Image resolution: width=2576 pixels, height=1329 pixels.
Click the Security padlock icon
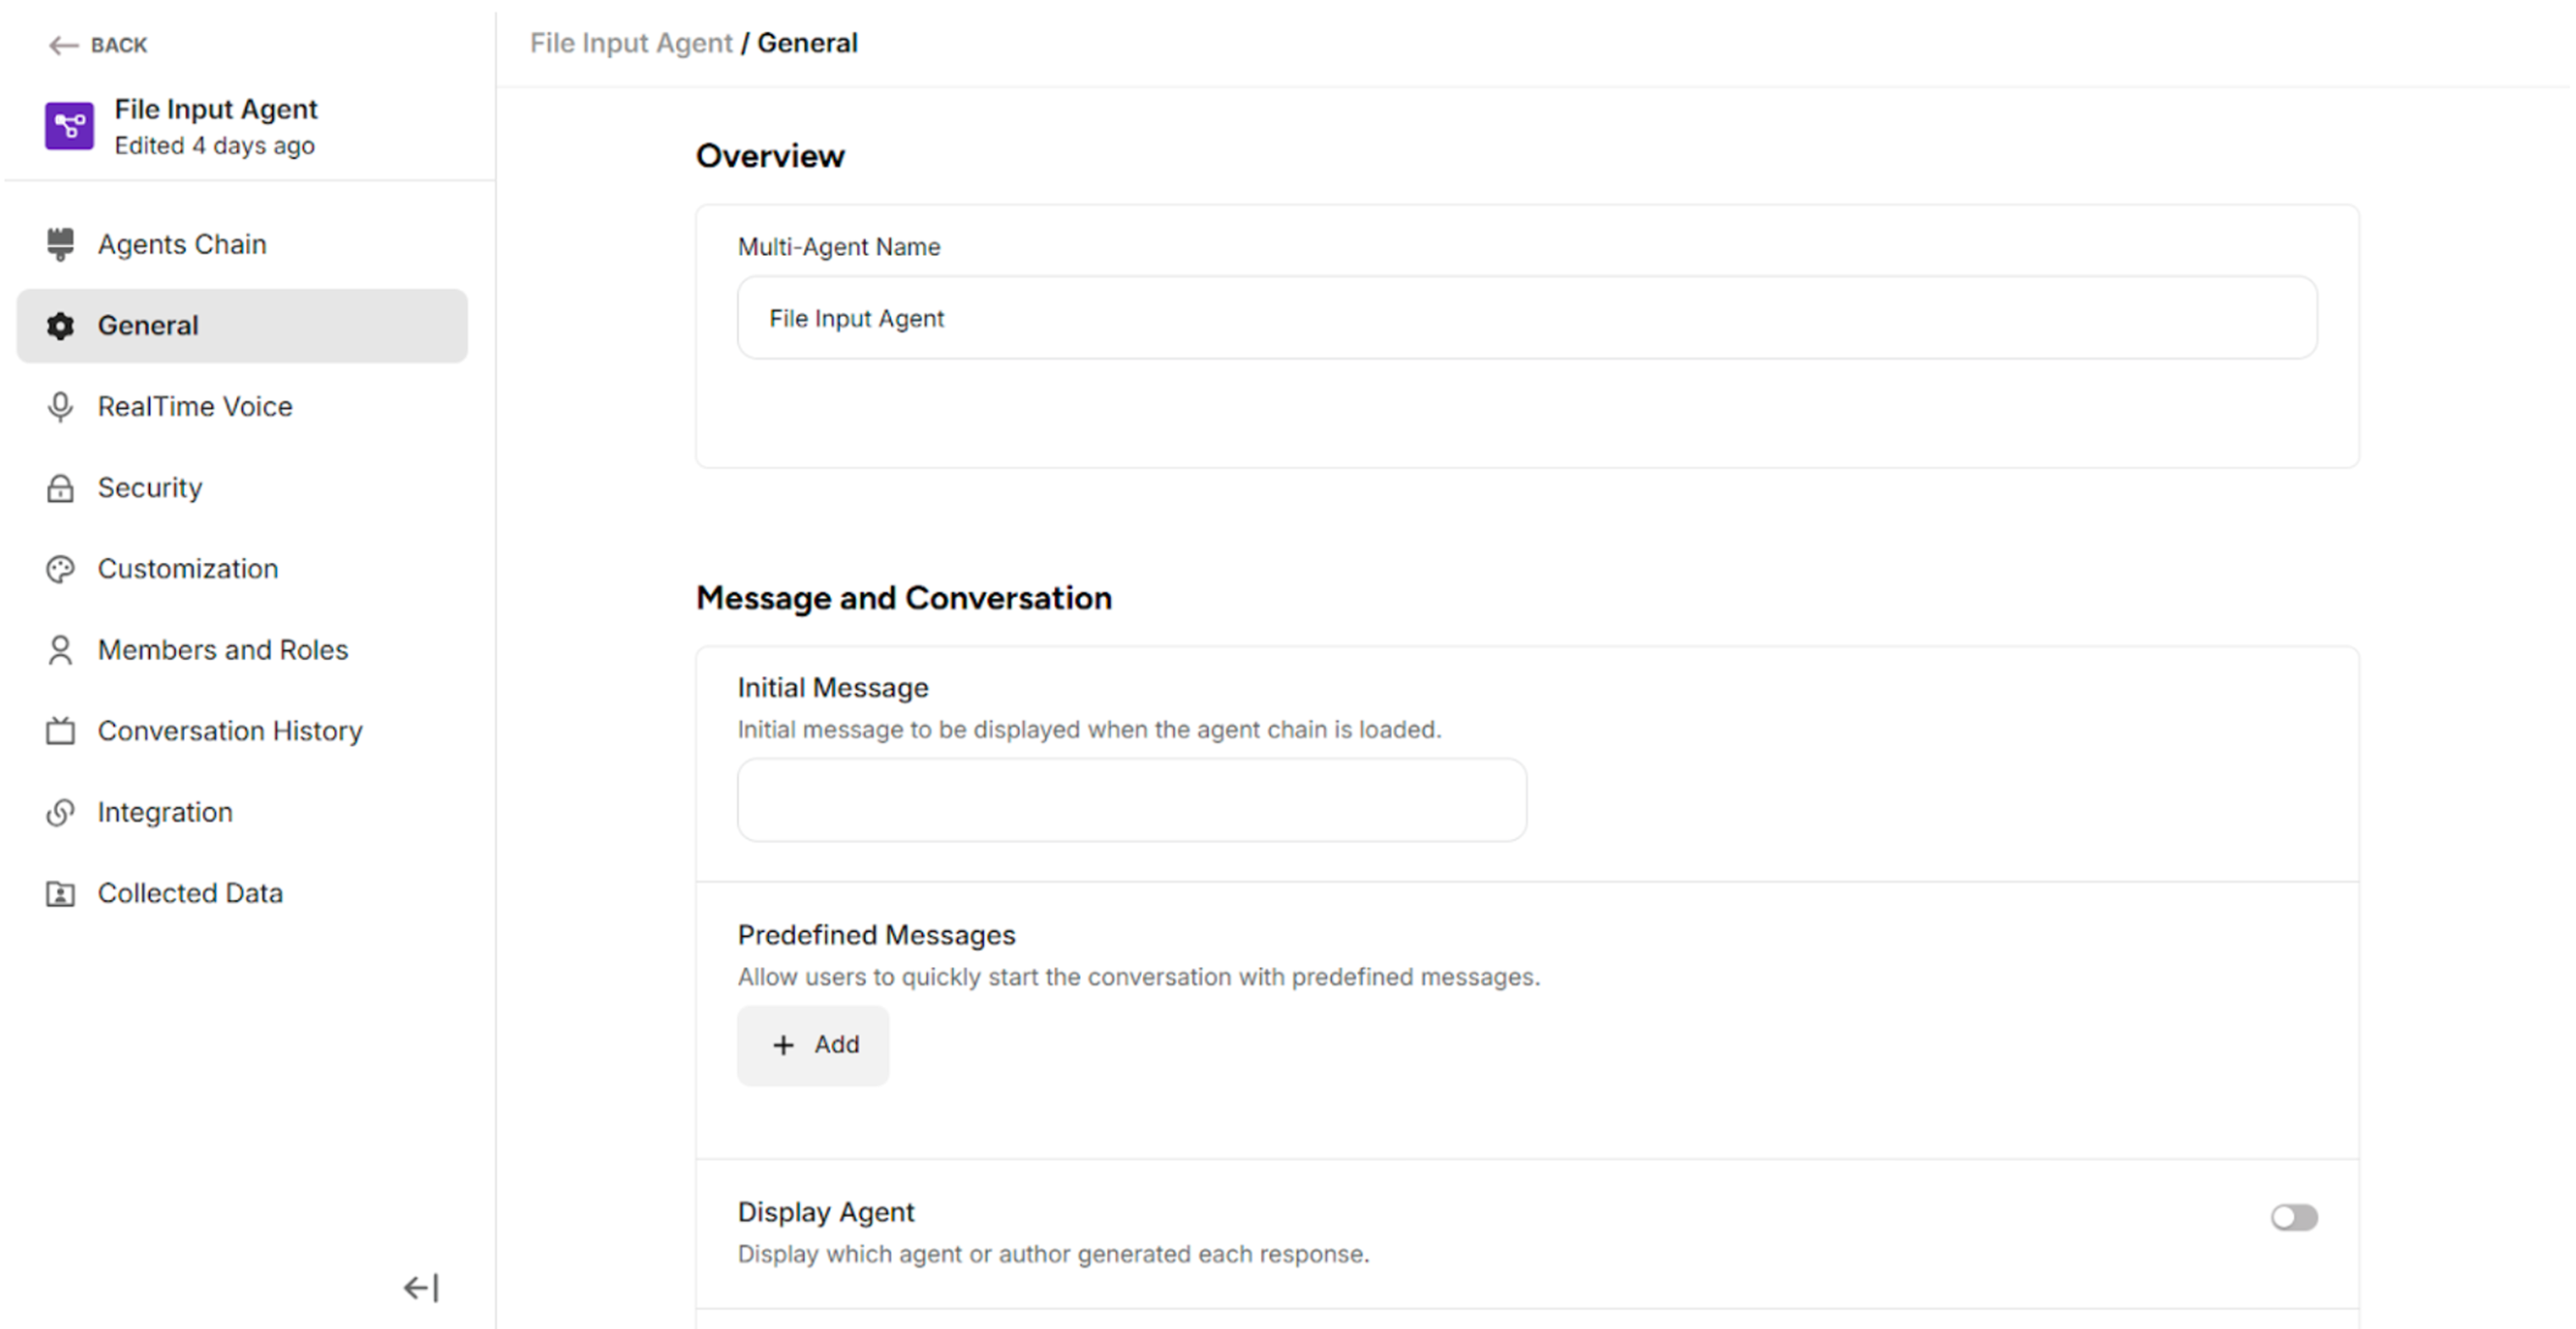pos(61,487)
